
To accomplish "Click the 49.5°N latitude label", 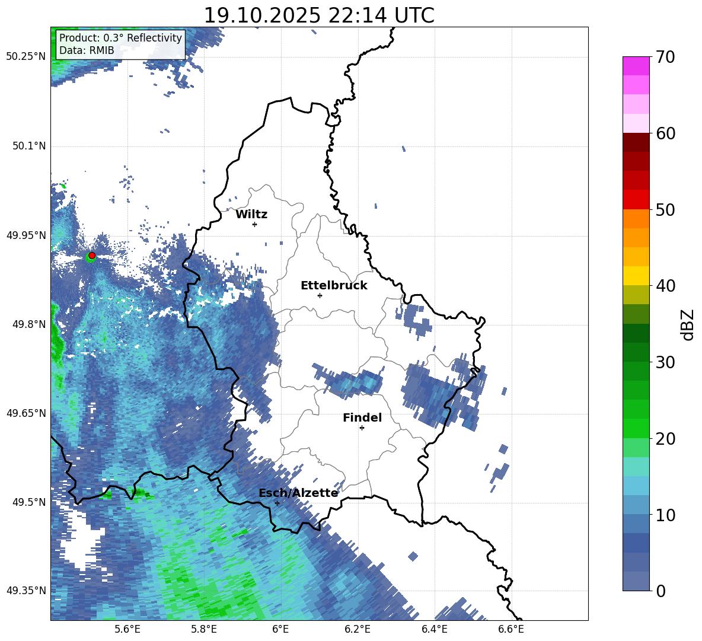I will (x=29, y=502).
